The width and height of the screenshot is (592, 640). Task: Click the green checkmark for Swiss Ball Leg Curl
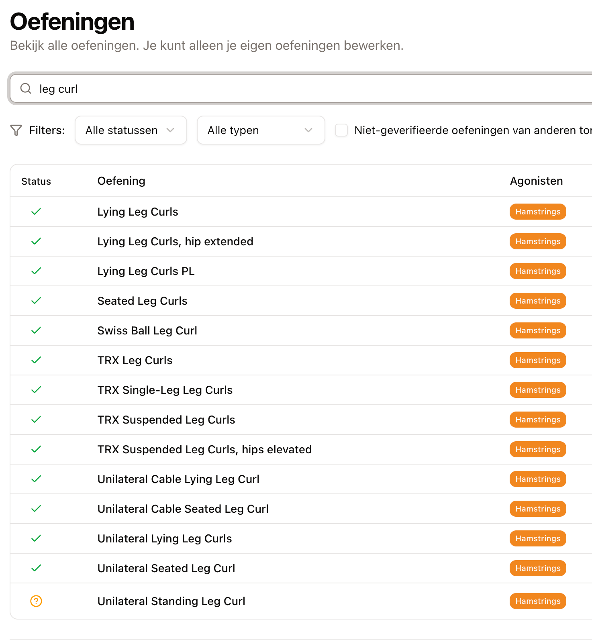pos(36,330)
